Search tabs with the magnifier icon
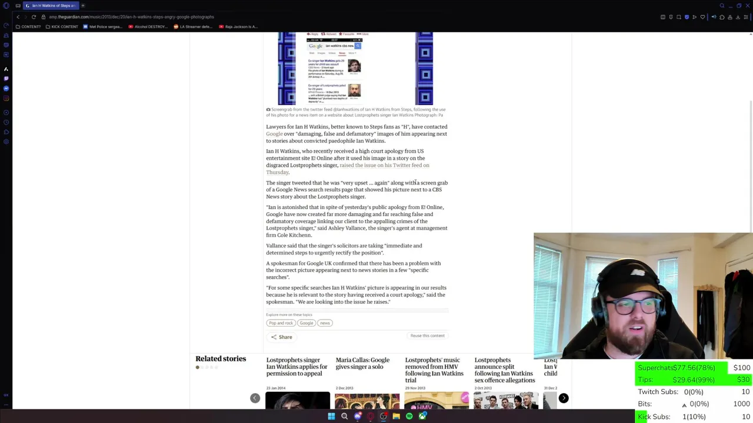753x423 pixels. pos(722,5)
